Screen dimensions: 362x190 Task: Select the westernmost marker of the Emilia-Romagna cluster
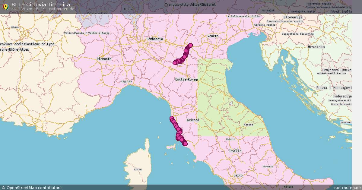click(x=175, y=63)
